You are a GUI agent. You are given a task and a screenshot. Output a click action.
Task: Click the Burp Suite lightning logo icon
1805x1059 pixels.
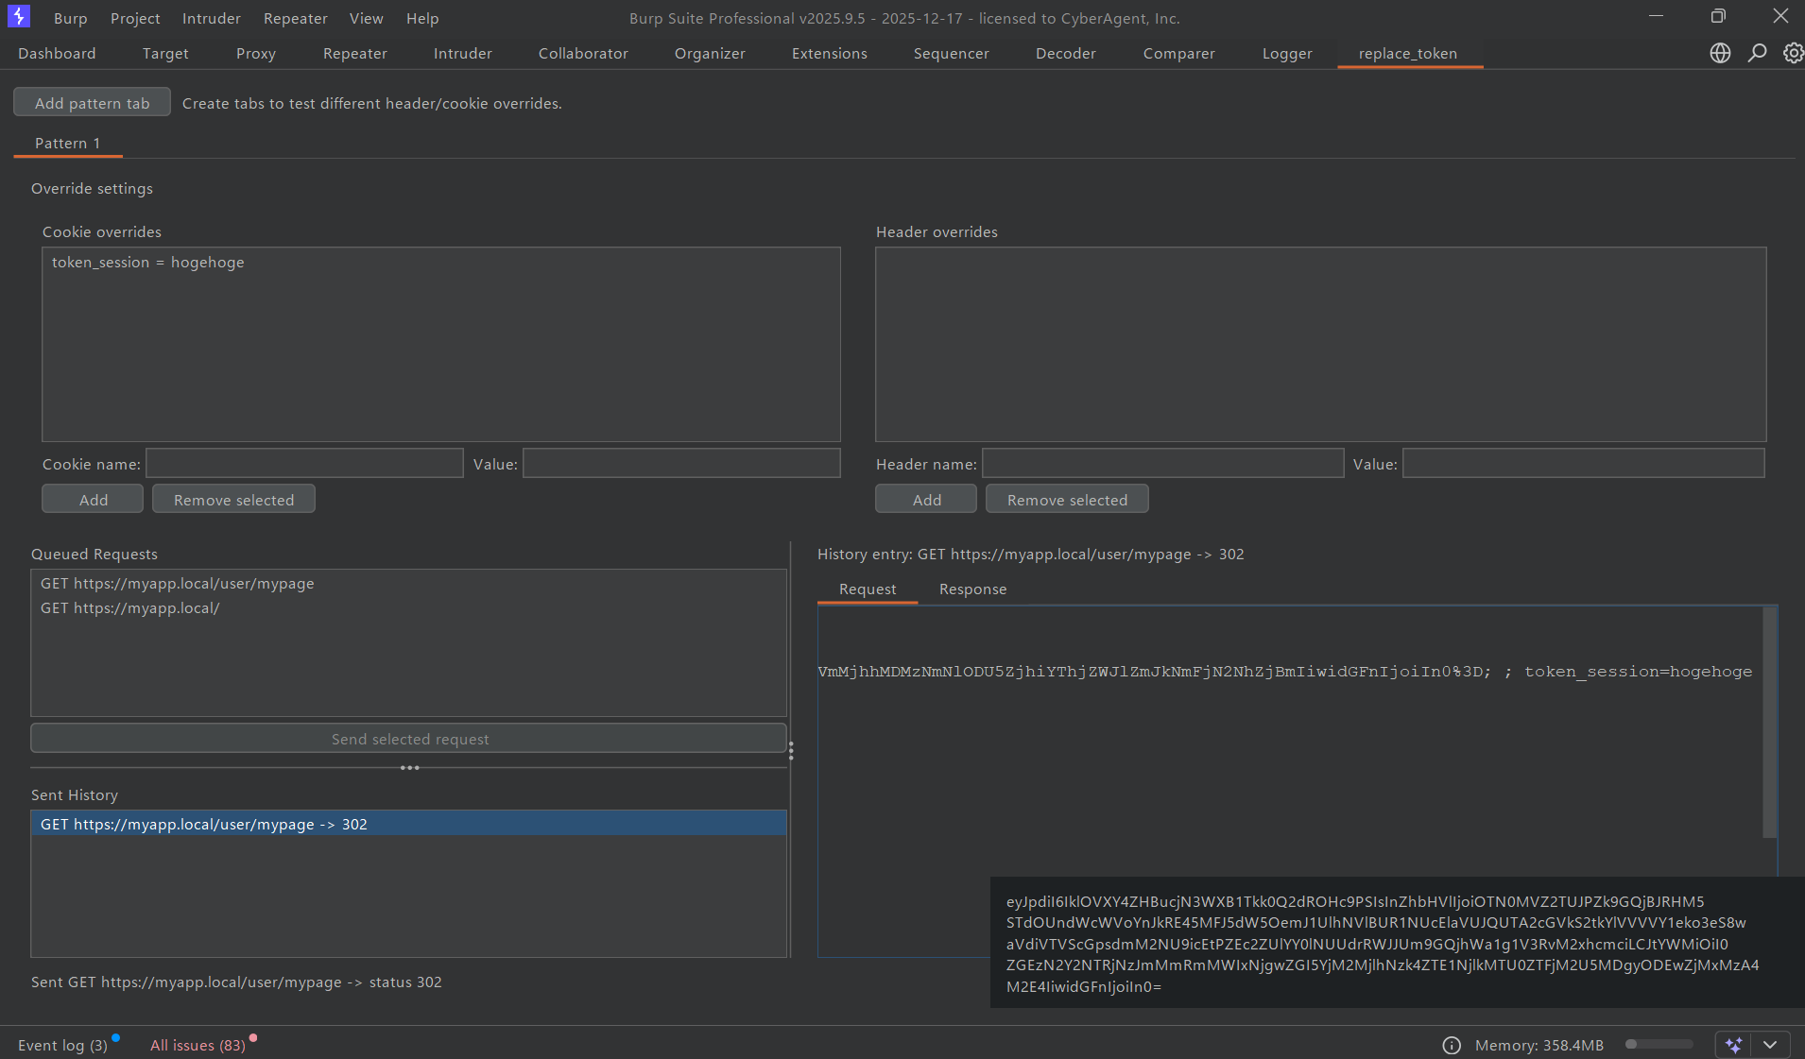point(19,17)
